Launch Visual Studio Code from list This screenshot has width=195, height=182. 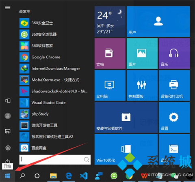54,103
